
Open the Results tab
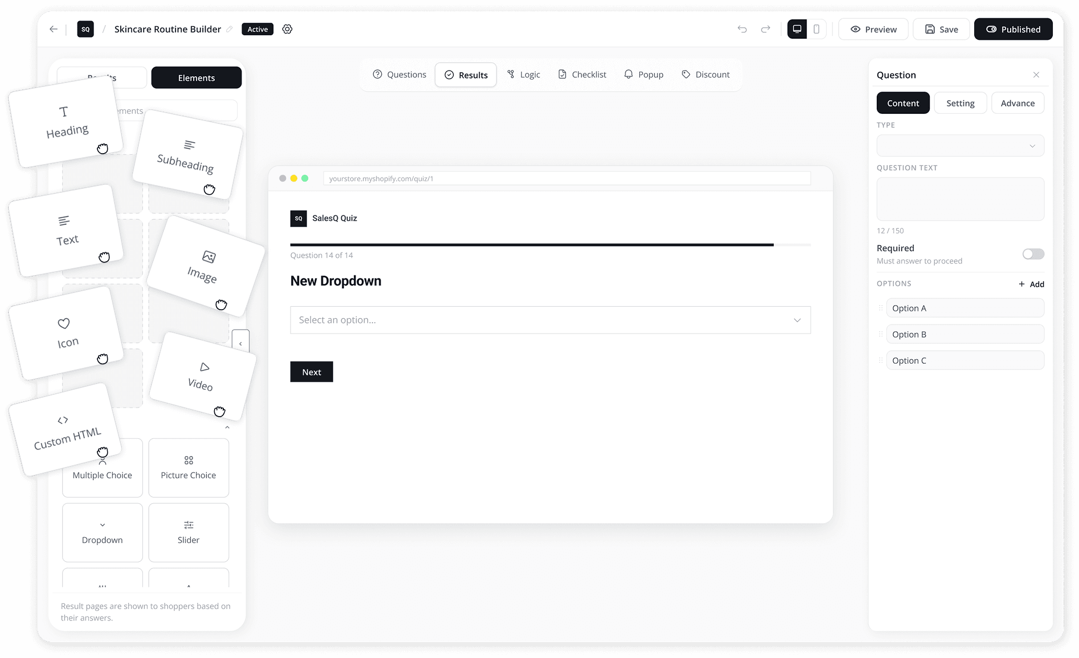466,75
